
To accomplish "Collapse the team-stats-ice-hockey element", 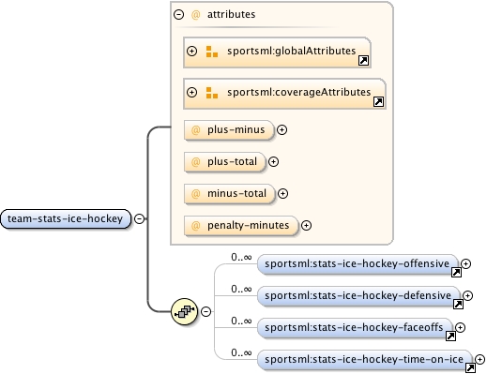I will (x=139, y=218).
